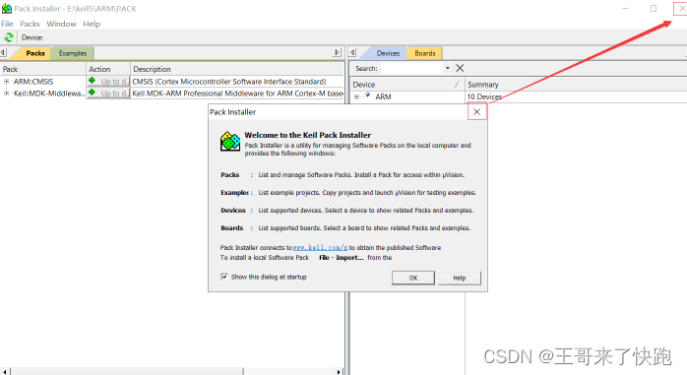The height and width of the screenshot is (375, 687).
Task: Switch to the Devices tab
Action: 388,53
